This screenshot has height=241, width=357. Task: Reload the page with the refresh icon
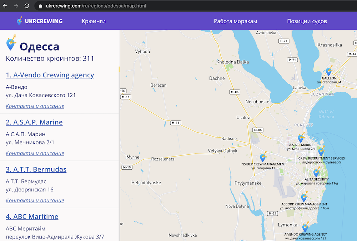coord(27,6)
